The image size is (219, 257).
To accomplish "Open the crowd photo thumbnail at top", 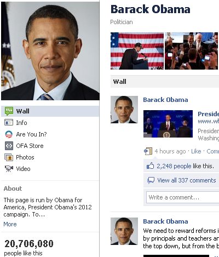I will pyautogui.click(x=191, y=51).
